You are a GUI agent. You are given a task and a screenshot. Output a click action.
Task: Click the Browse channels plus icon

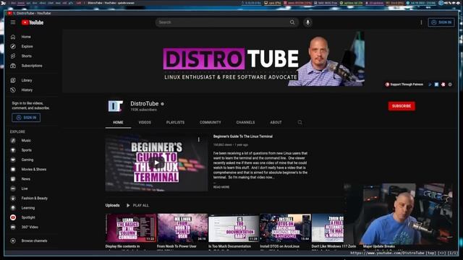13,240
